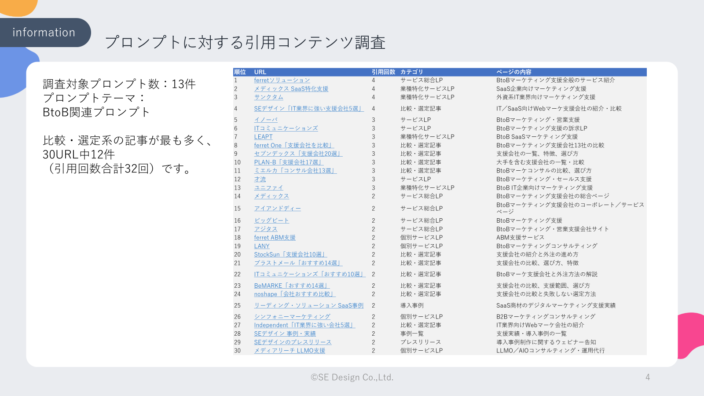The height and width of the screenshot is (396, 704).
Task: Open the アイアンドディー link
Action: click(277, 209)
